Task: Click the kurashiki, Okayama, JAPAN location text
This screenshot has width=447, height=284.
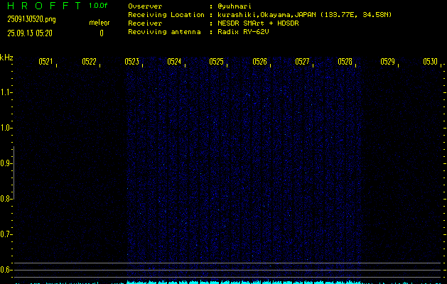Action: click(x=304, y=15)
